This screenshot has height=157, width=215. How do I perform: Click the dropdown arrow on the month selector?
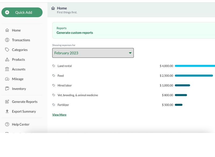tap(130, 53)
